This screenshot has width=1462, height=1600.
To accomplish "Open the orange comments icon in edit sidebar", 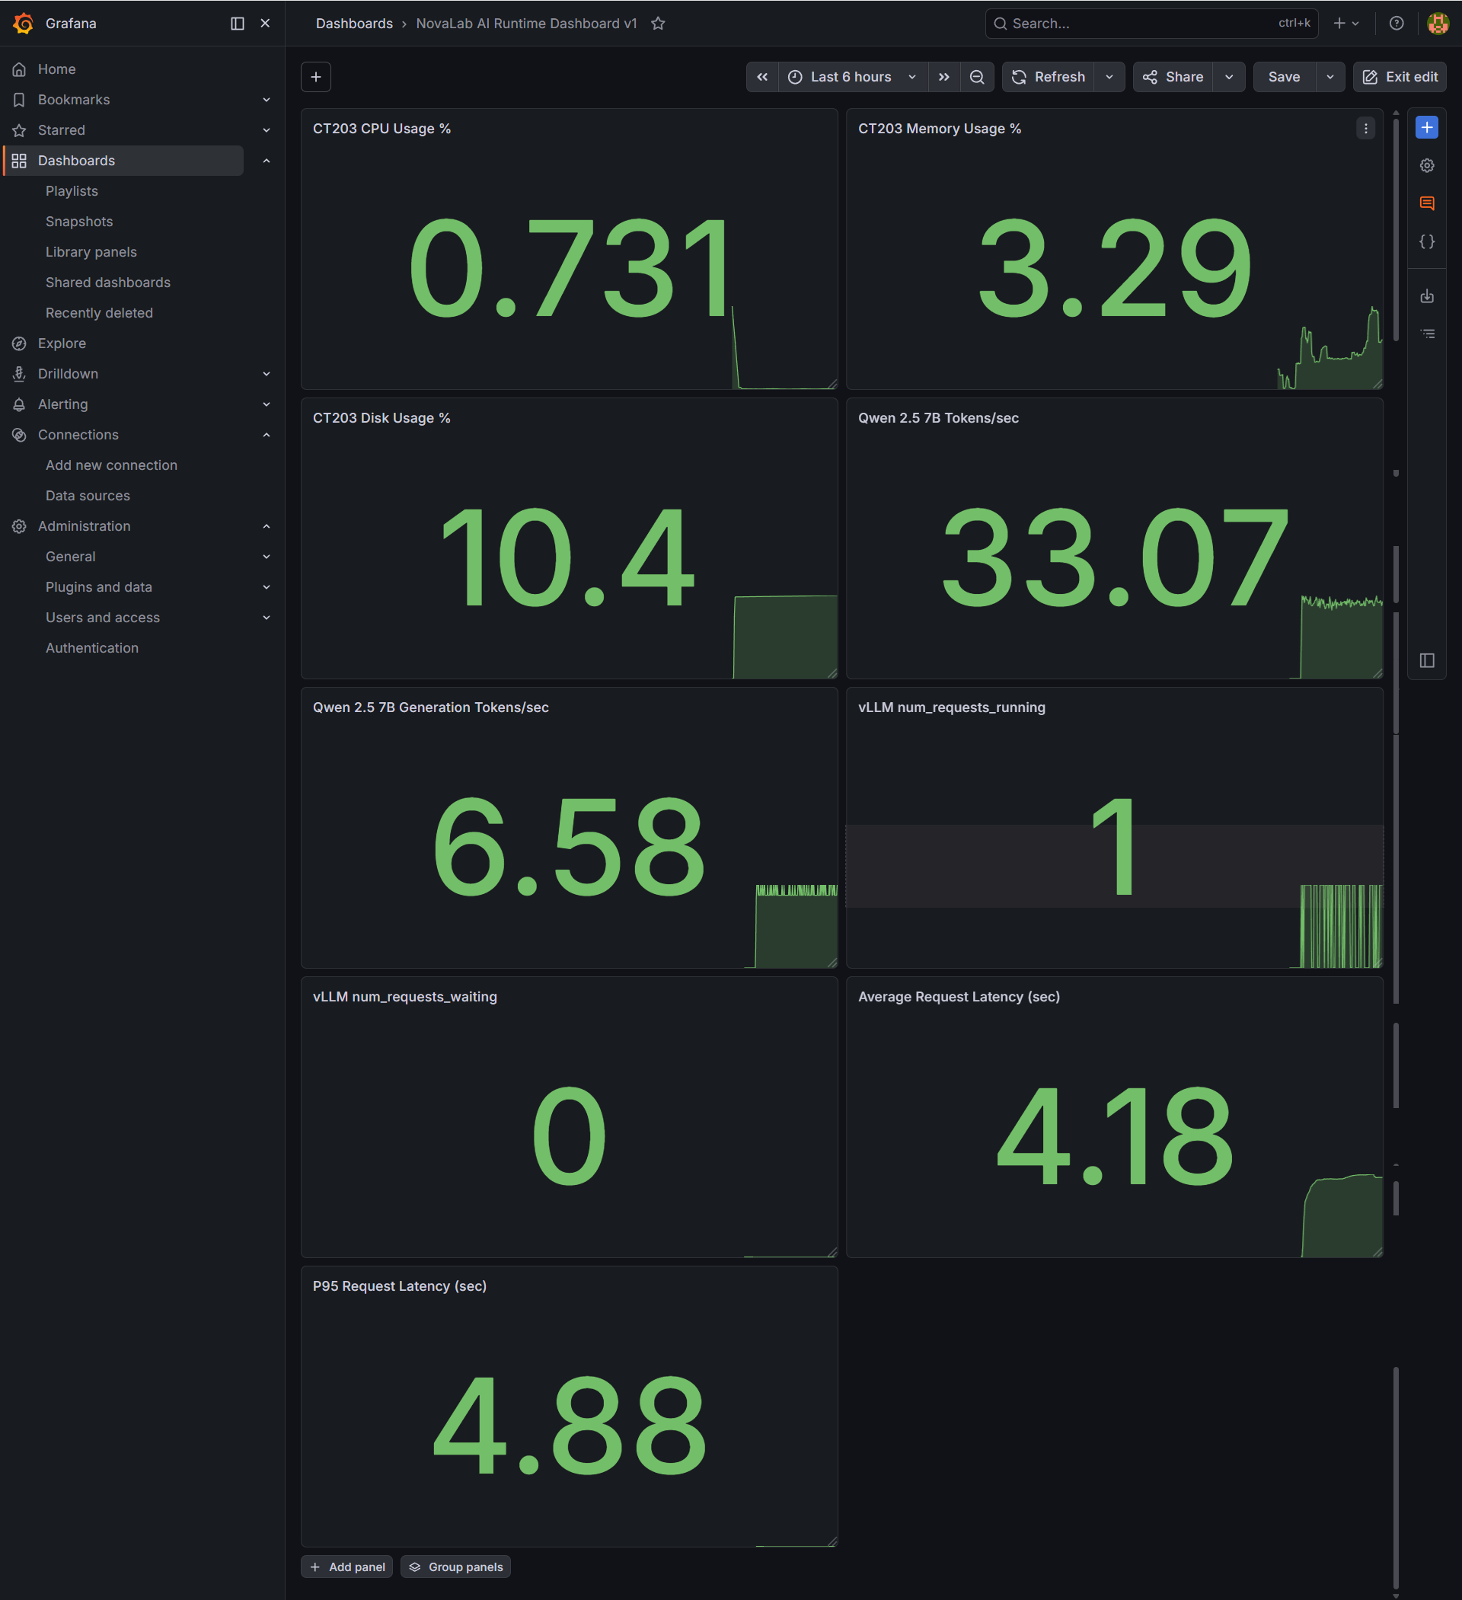I will 1426,203.
